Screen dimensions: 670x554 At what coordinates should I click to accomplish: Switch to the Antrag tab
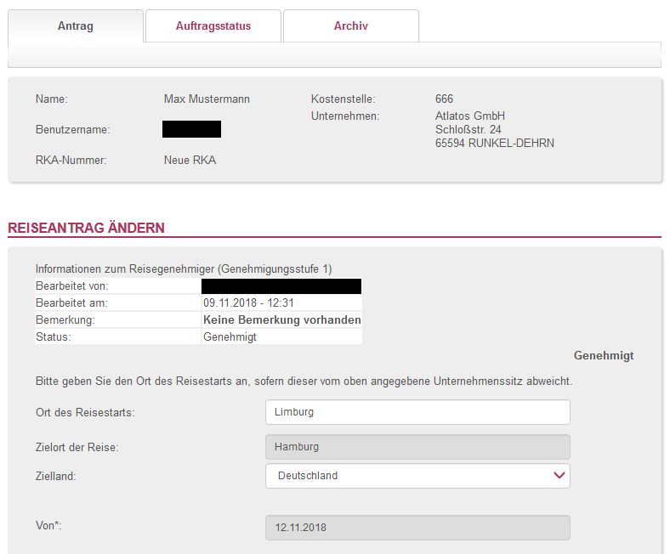click(x=76, y=26)
